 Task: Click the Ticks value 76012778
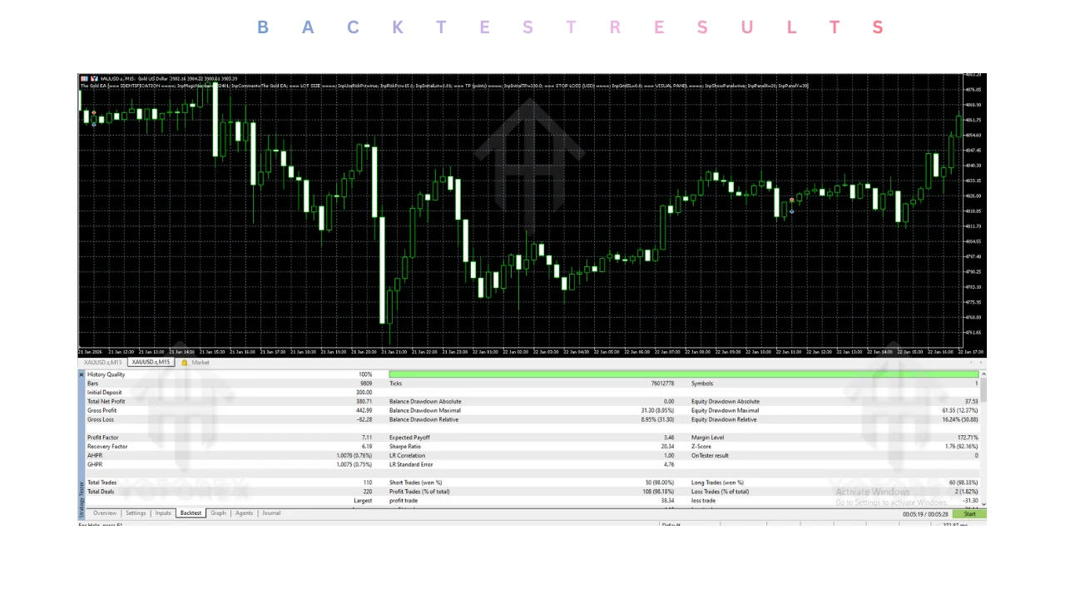tap(662, 384)
